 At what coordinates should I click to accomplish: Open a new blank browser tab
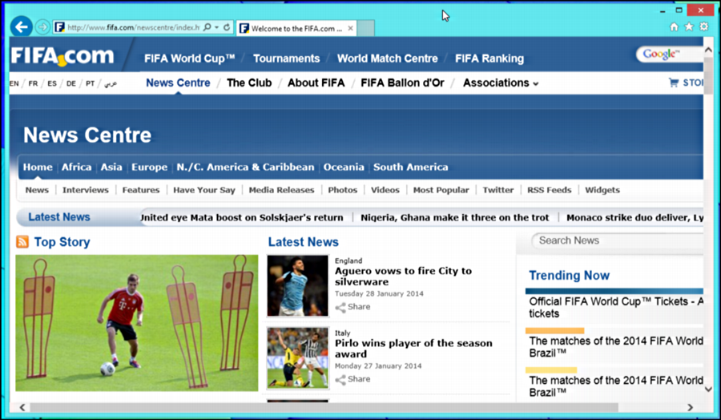pos(365,28)
